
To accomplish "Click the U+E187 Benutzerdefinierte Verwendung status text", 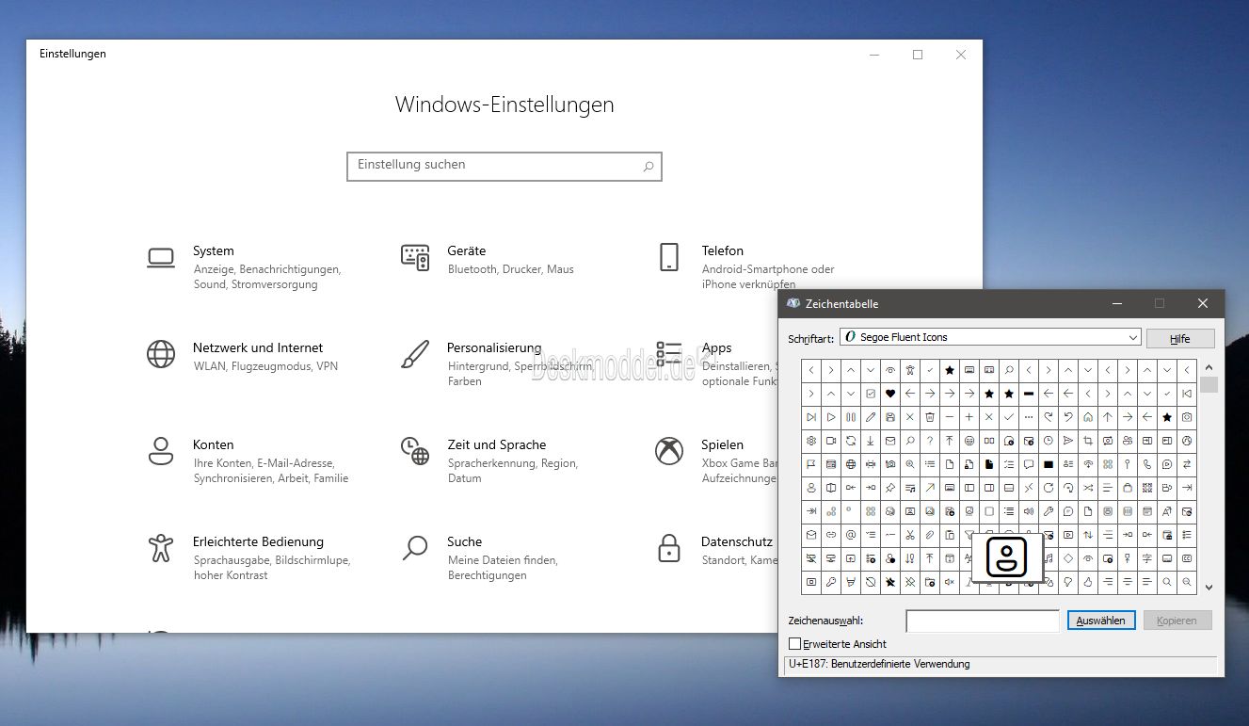I will point(879,664).
